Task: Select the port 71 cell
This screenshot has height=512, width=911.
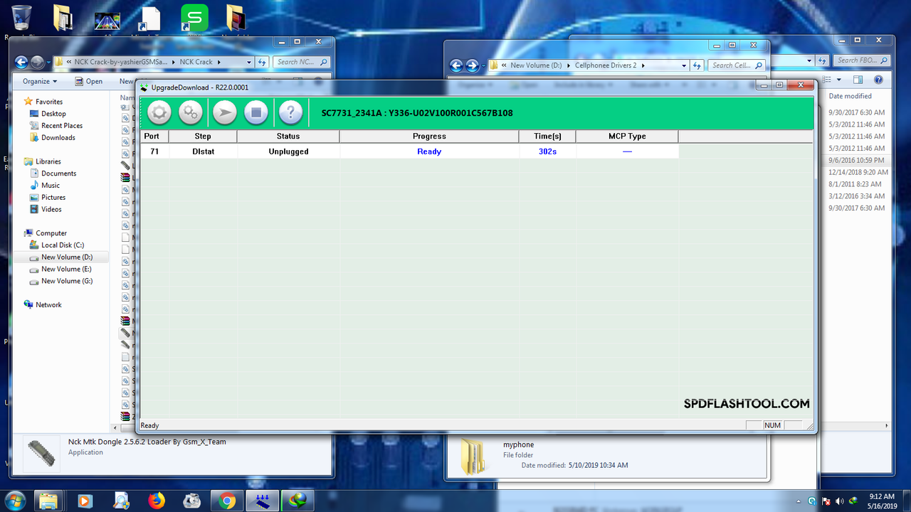Action: 154,151
